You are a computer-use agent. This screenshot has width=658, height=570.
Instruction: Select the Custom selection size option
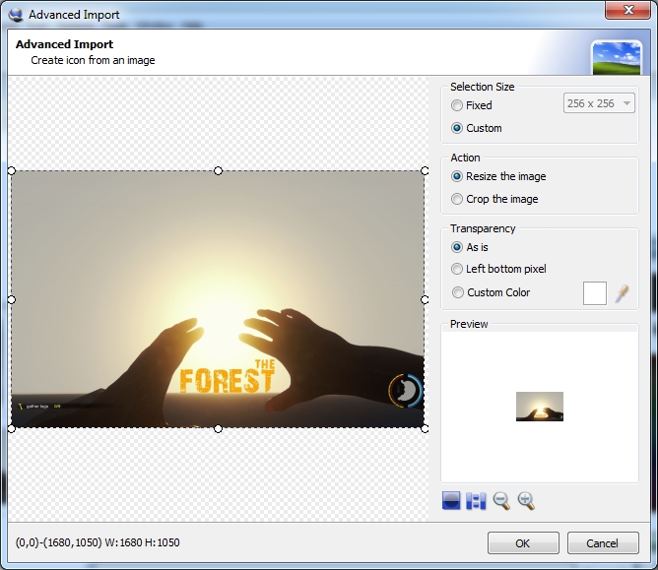[x=457, y=128]
